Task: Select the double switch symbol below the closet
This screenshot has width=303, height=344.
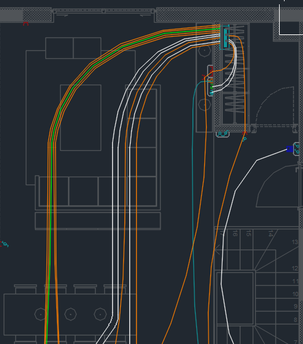Action: click(x=223, y=134)
